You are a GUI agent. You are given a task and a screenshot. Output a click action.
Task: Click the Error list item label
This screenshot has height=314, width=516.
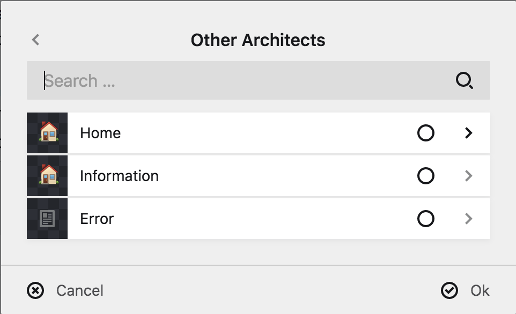97,219
